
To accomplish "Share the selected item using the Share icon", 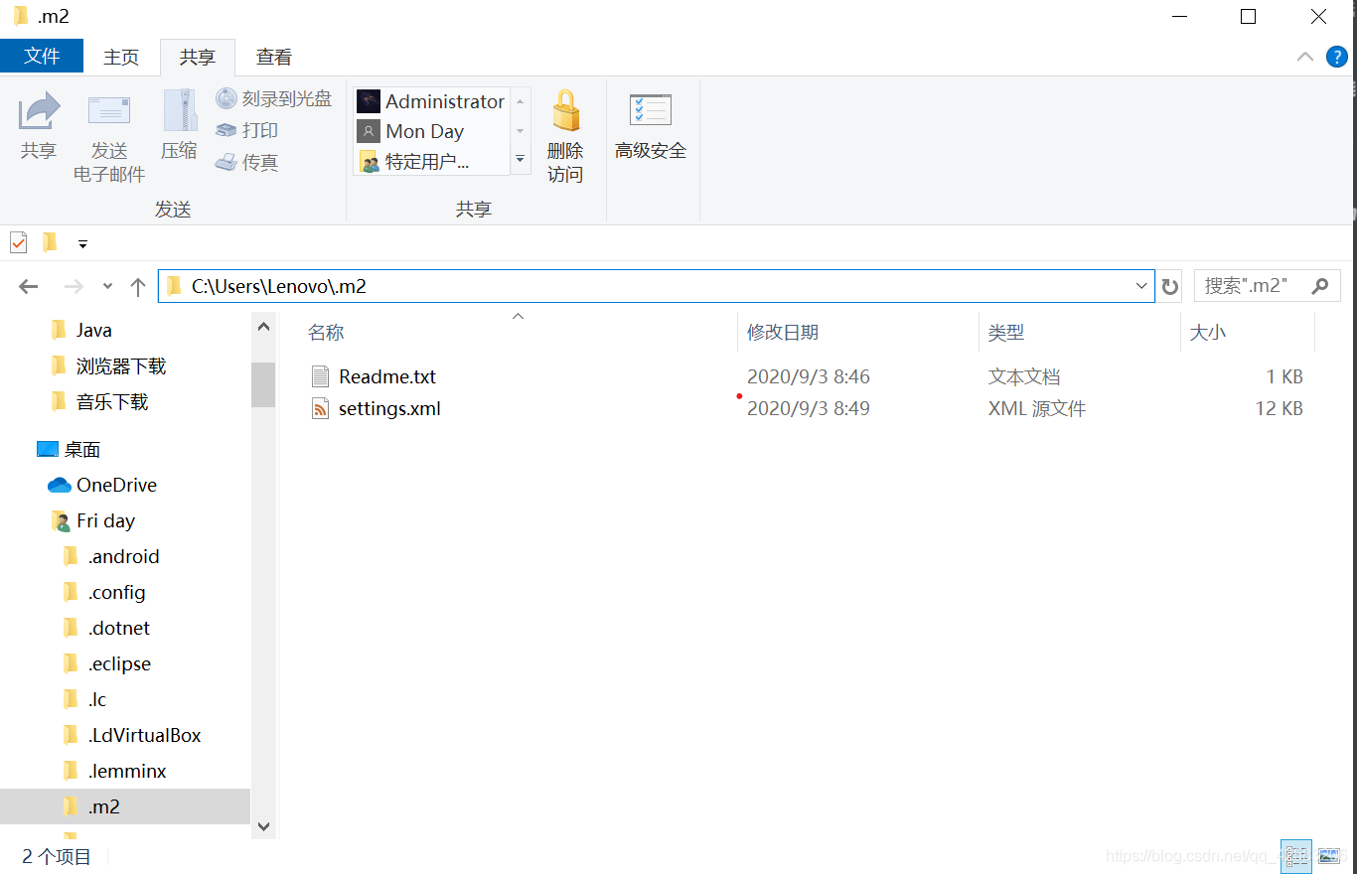I will tap(39, 130).
